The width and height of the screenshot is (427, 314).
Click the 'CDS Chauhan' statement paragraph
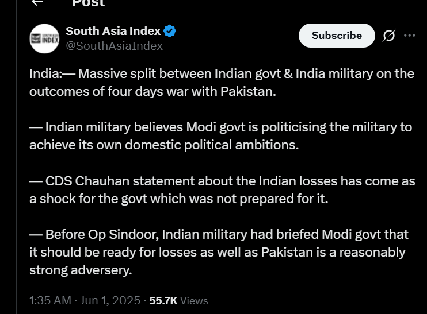[x=222, y=189]
